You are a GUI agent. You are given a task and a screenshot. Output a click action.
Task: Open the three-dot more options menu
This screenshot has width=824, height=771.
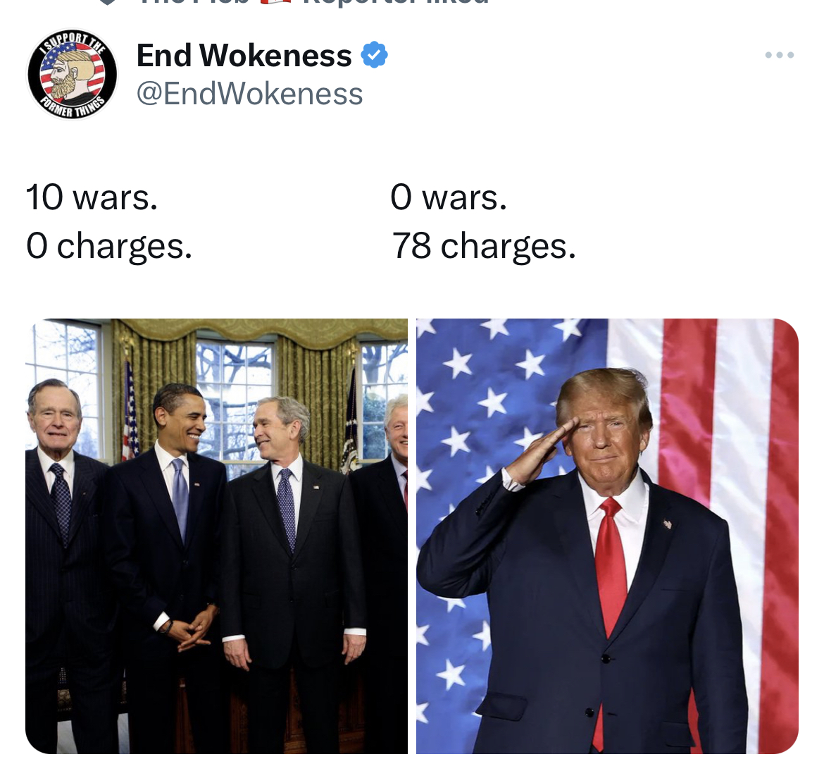point(780,55)
